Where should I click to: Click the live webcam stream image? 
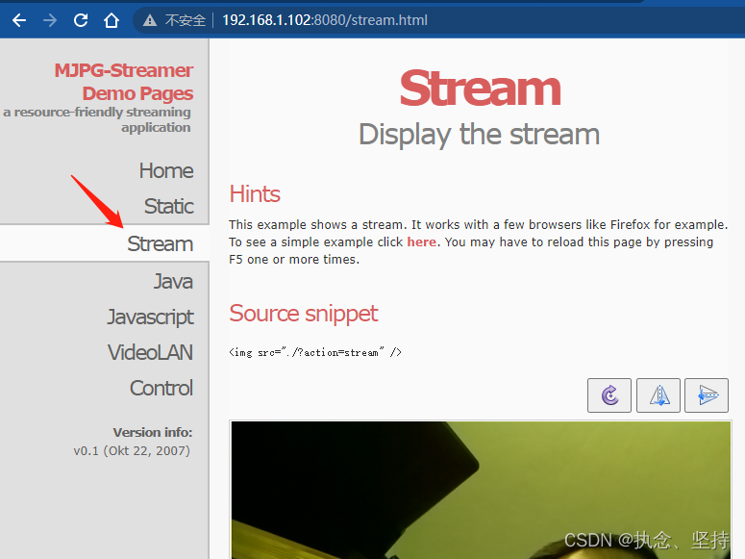[481, 490]
